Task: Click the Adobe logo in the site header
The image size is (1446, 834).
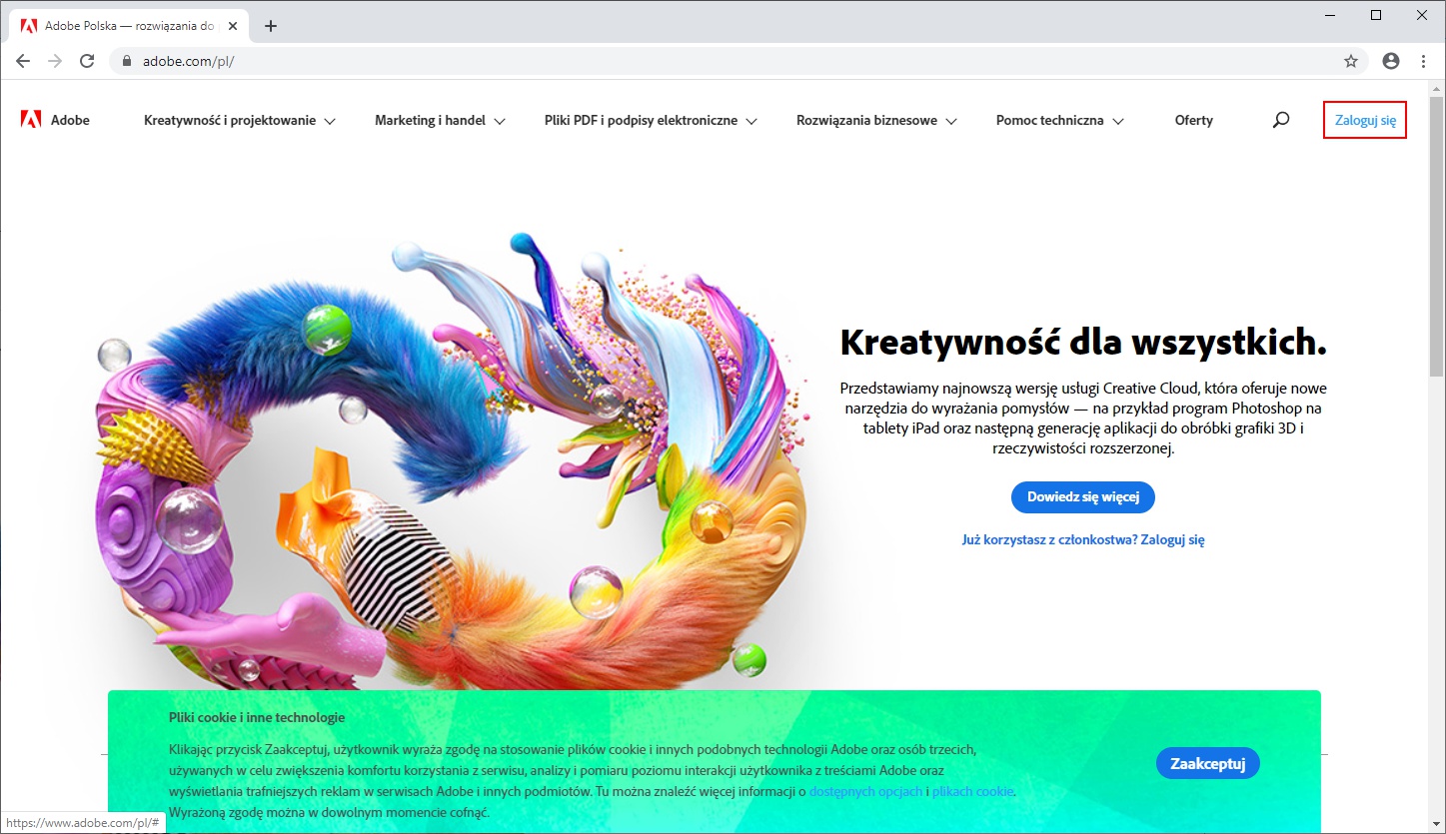Action: [x=55, y=120]
